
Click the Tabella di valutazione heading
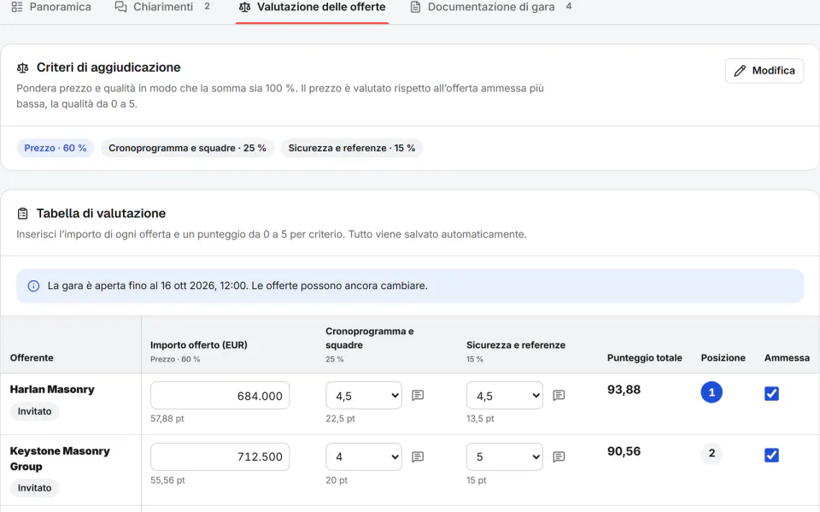101,214
